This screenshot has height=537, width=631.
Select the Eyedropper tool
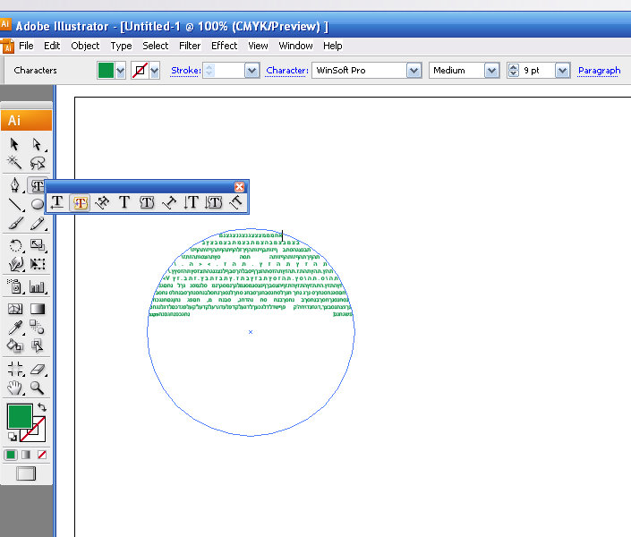(15, 328)
